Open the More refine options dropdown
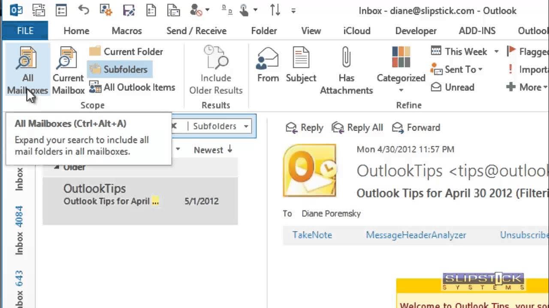The image size is (549, 308). pos(527,87)
